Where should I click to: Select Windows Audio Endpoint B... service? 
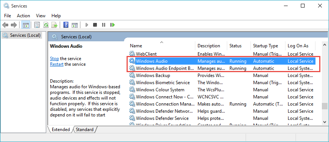tap(165, 68)
